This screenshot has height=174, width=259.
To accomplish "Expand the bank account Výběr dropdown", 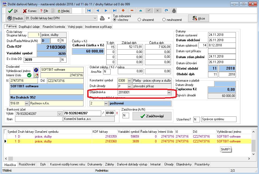I will click(x=60, y=114).
